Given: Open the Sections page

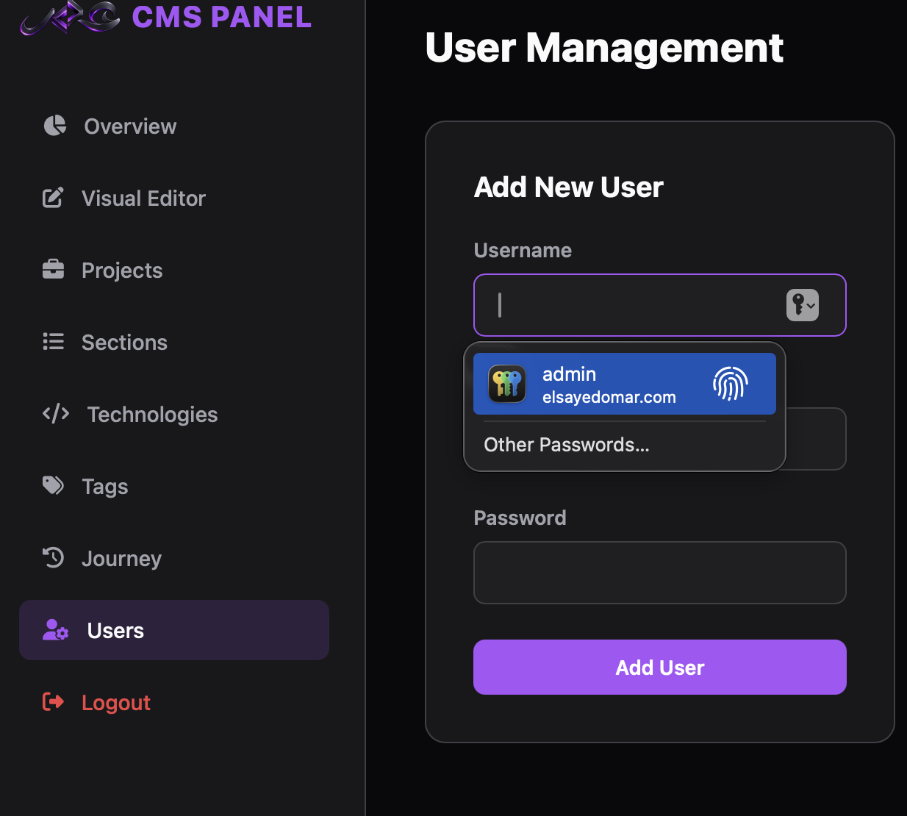Looking at the screenshot, I should click(174, 343).
